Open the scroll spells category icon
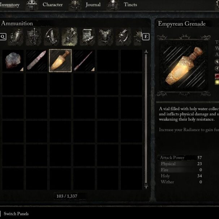 87,37
